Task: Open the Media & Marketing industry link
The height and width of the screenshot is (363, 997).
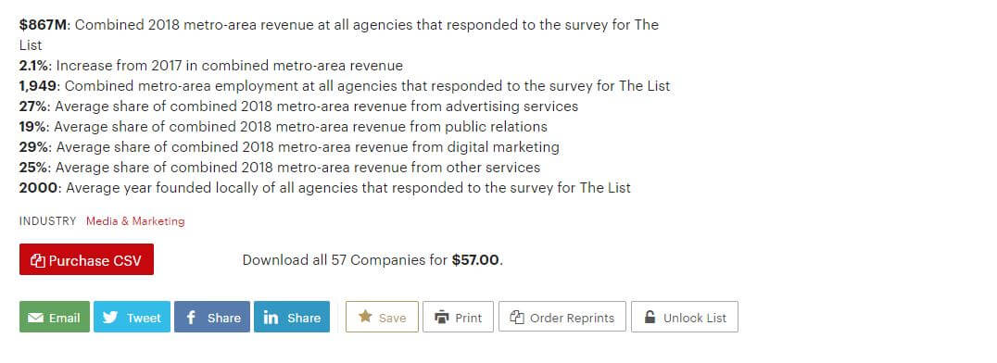Action: [x=135, y=221]
